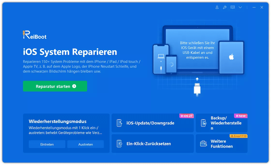Open Weitere Funktionen
The height and width of the screenshot is (165, 271).
[x=221, y=143]
